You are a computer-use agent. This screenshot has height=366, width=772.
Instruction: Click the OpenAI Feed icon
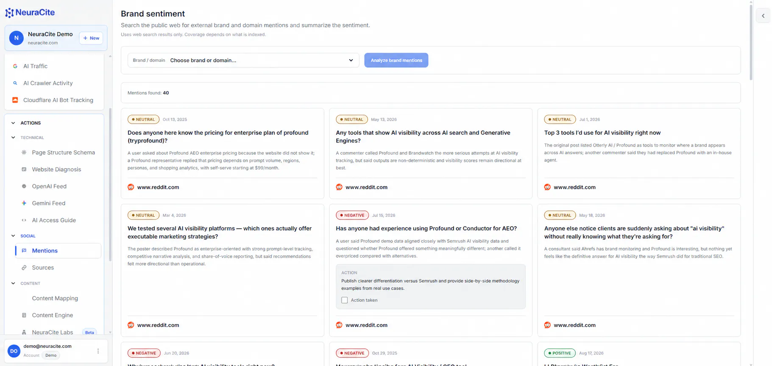pos(24,186)
